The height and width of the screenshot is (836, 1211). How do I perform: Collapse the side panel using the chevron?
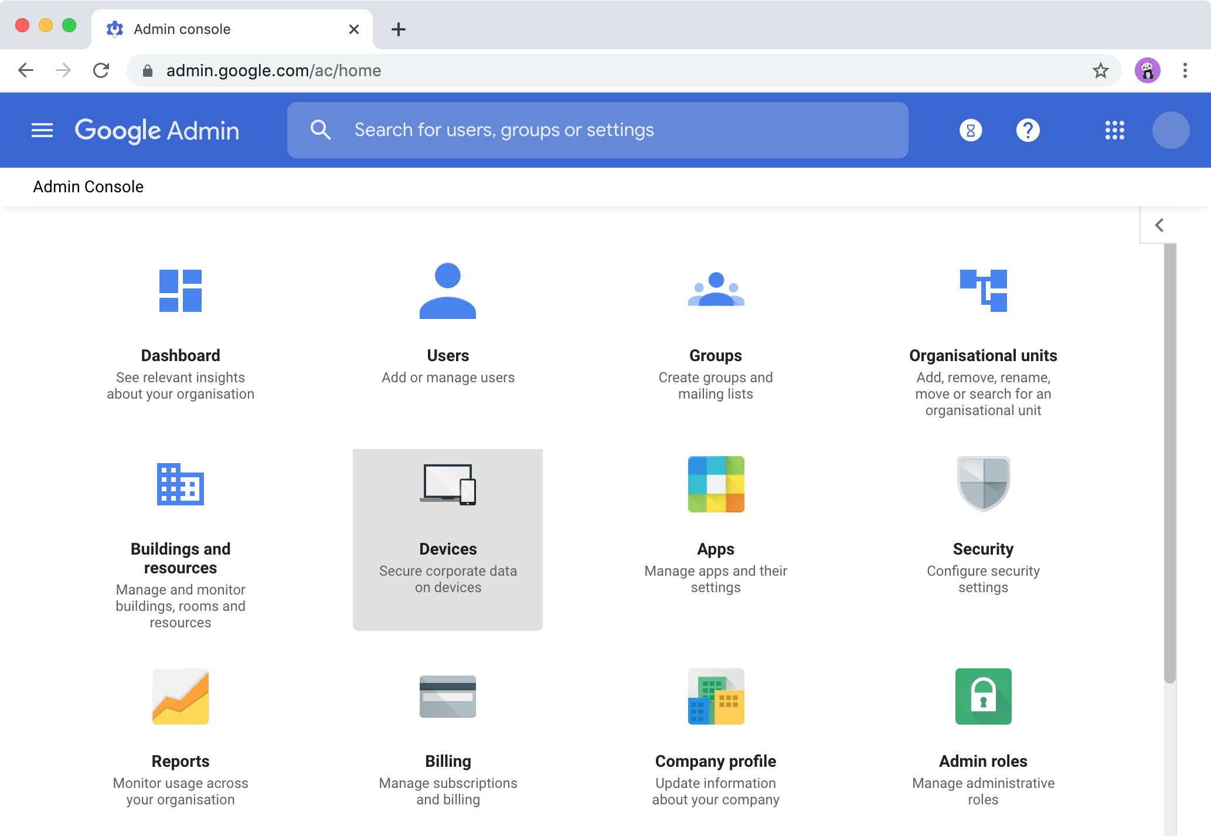1159,225
